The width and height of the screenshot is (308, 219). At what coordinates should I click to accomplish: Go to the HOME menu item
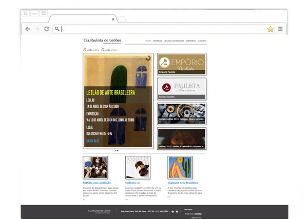tap(148, 41)
